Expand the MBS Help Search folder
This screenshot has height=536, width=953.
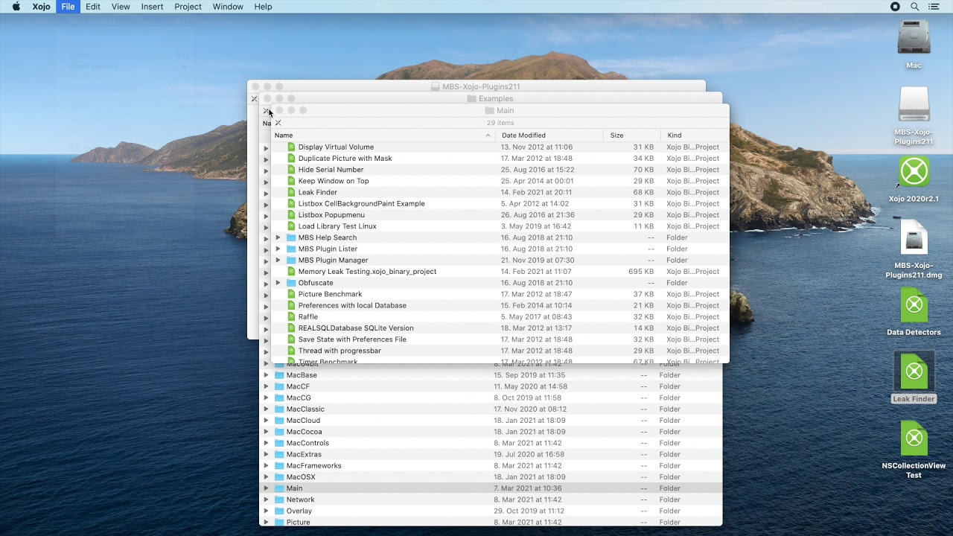[x=278, y=237]
